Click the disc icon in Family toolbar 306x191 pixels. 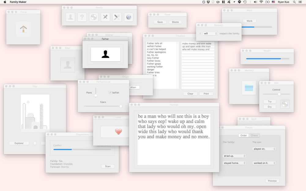tap(94, 17)
